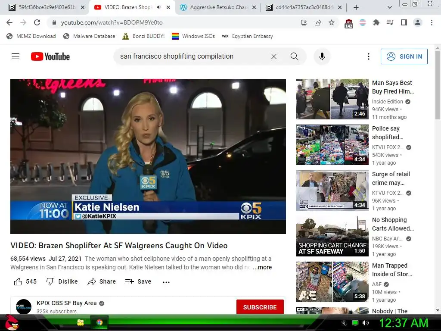The width and height of the screenshot is (441, 331).
Task: Click the browser forward arrow
Action: [23, 22]
